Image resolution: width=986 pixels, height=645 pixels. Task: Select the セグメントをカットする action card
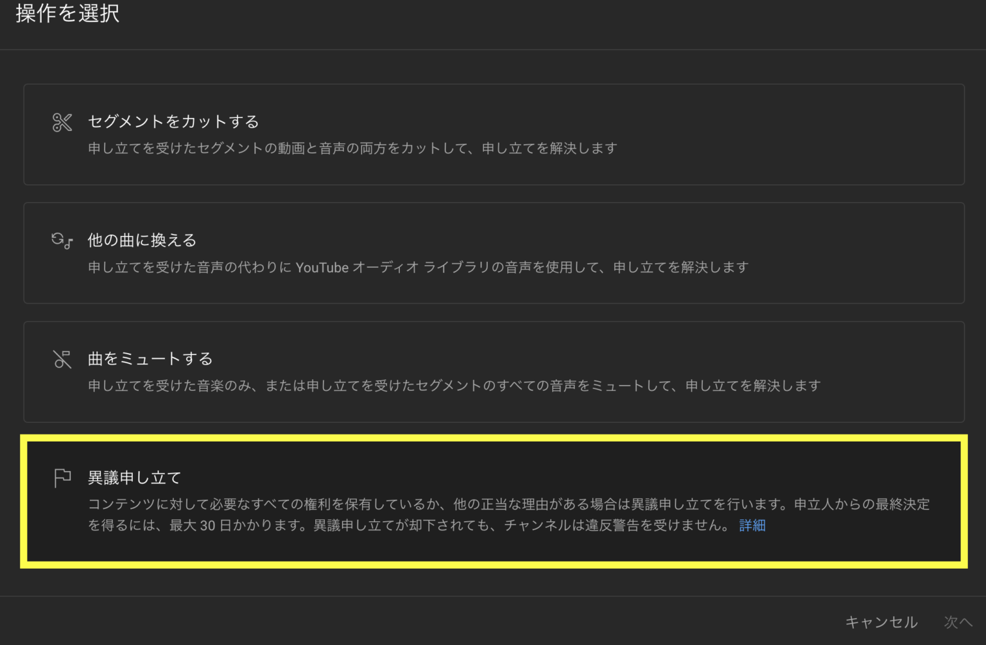pyautogui.click(x=493, y=134)
